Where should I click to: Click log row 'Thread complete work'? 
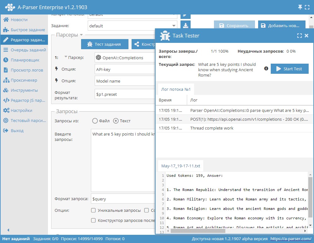234,128
